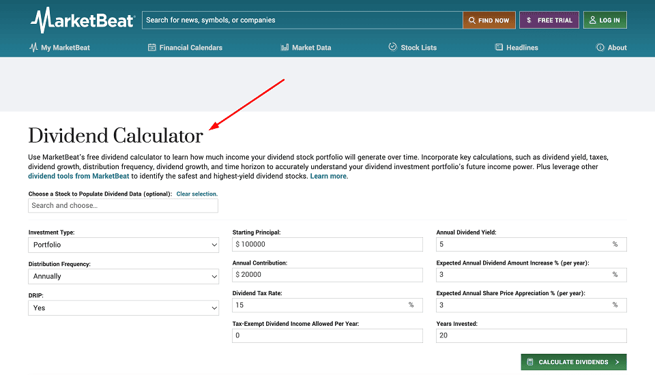655x375 pixels.
Task: Click the MarketBeat logo
Action: pyautogui.click(x=83, y=20)
